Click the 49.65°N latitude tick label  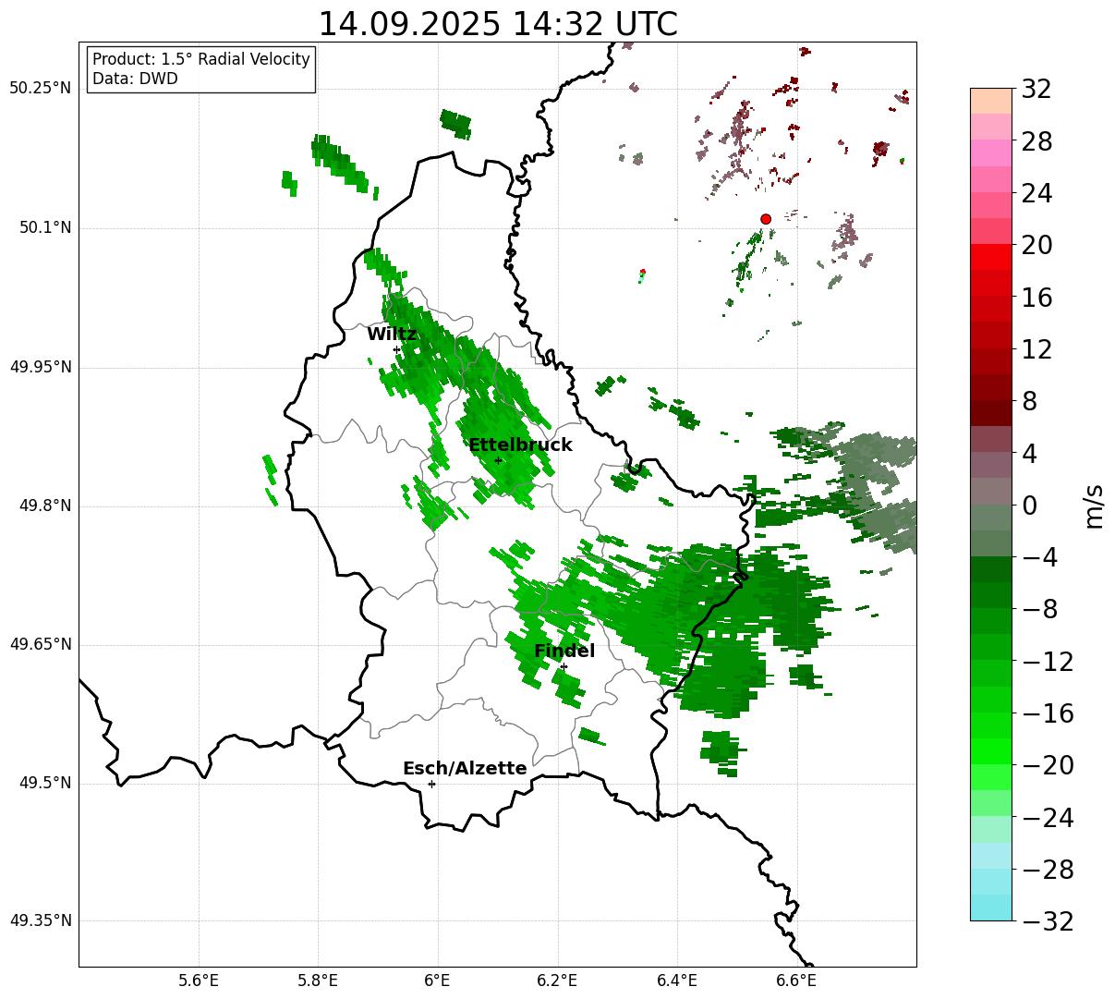pyautogui.click(x=41, y=644)
